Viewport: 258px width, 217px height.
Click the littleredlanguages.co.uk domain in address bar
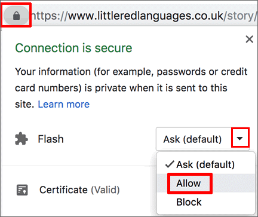146,16
